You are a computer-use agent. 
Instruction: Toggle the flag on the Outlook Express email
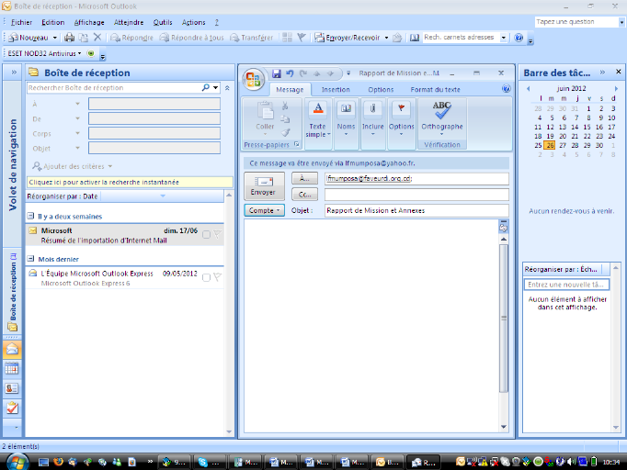tap(218, 276)
